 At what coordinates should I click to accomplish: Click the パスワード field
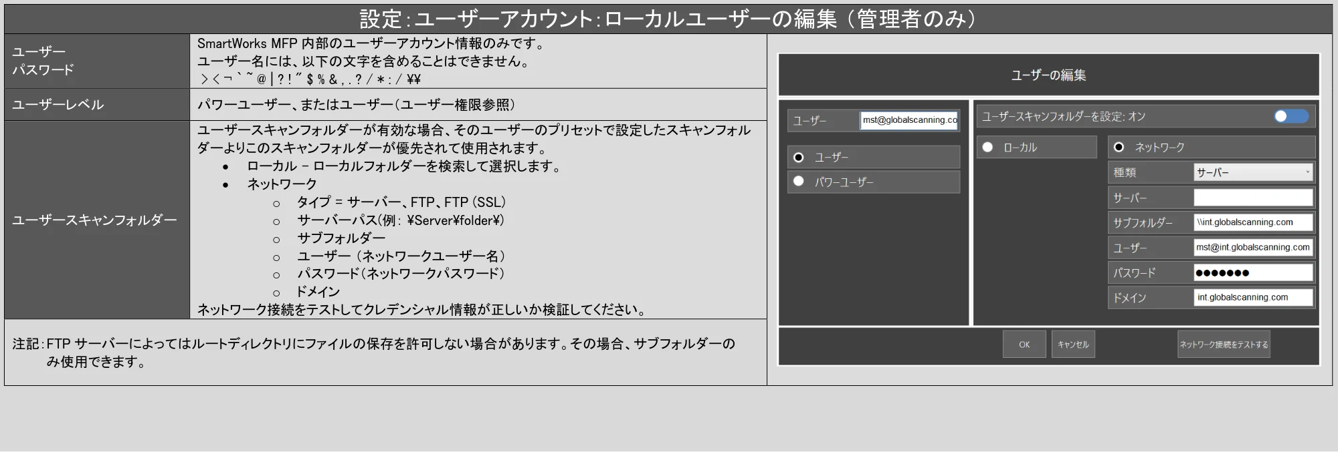point(1253,272)
